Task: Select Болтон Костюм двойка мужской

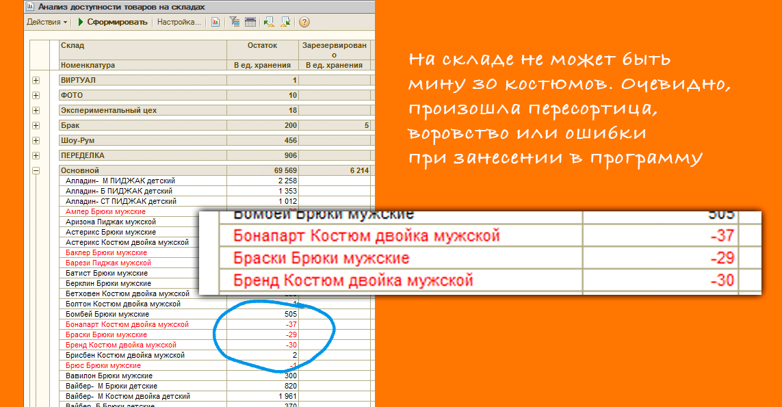Action: coord(123,304)
